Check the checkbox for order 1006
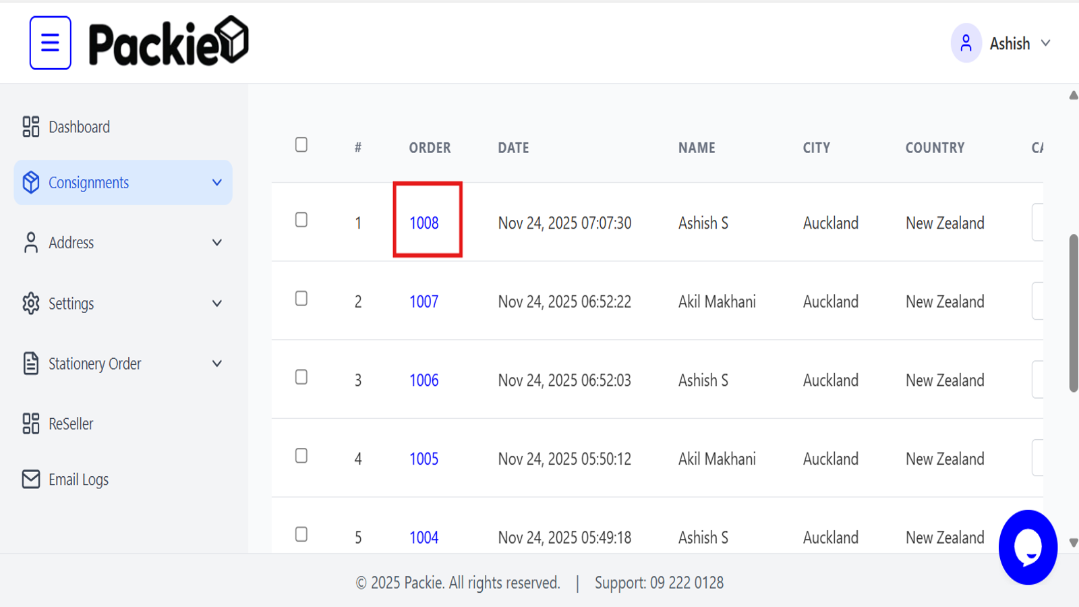The image size is (1079, 607). point(301,376)
